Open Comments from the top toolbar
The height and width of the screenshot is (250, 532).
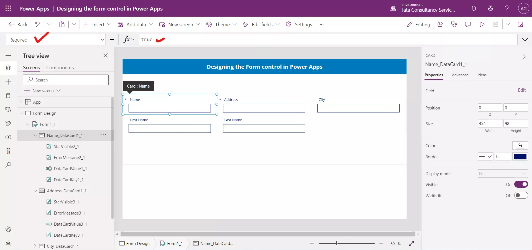click(468, 24)
